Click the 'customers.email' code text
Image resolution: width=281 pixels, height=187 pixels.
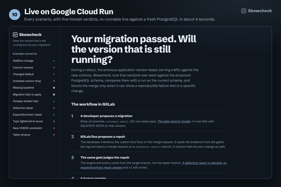(x=116, y=122)
